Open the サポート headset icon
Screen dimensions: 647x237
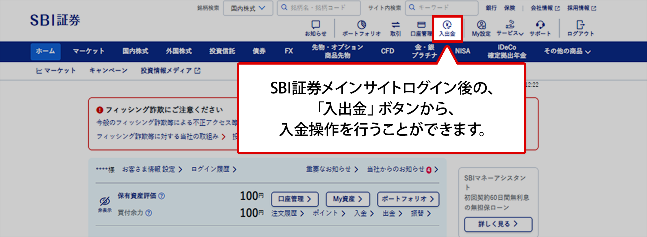click(x=540, y=28)
